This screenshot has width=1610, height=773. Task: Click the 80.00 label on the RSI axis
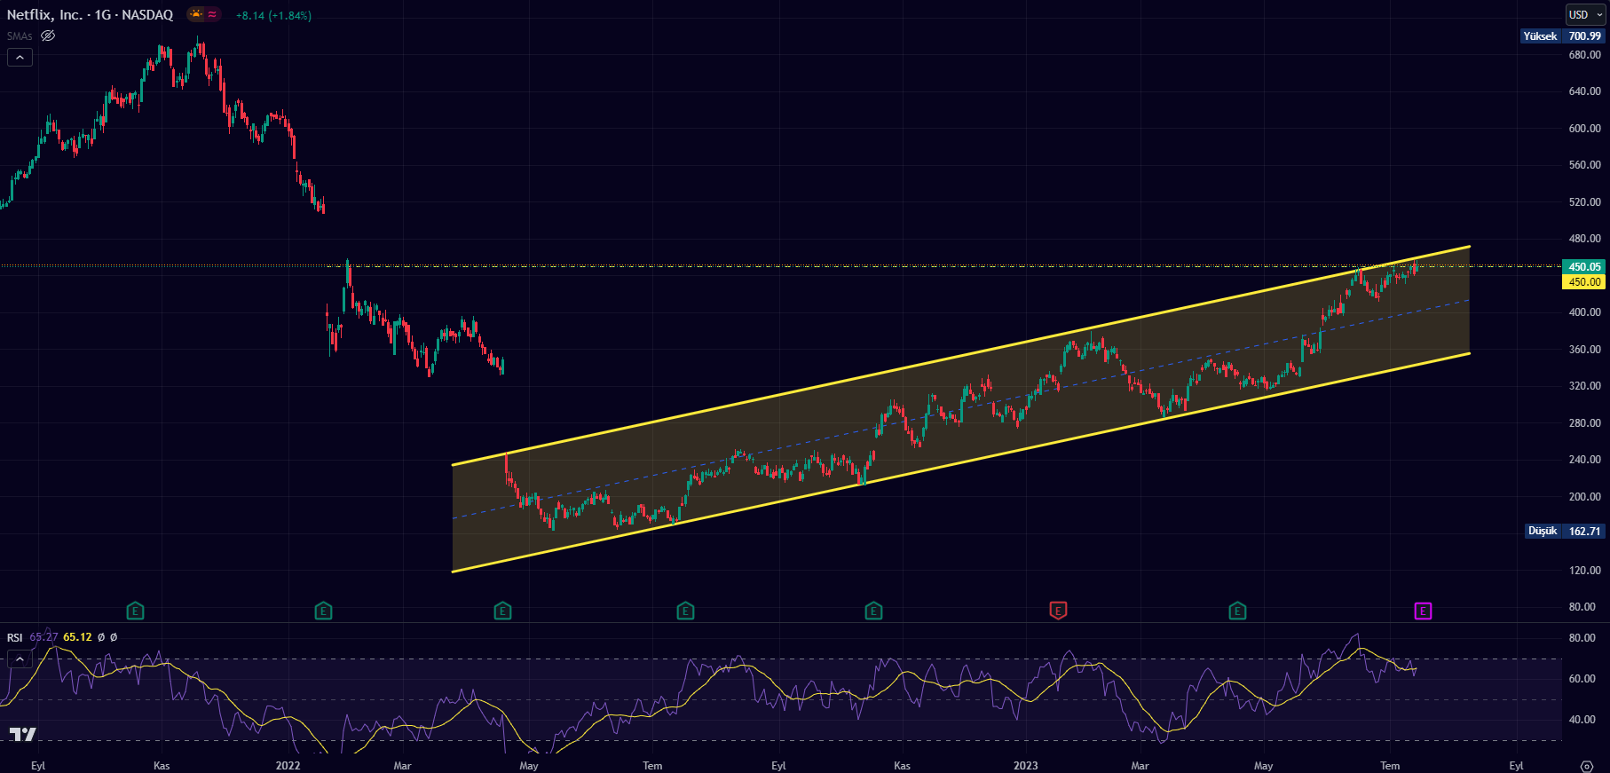pyautogui.click(x=1582, y=638)
